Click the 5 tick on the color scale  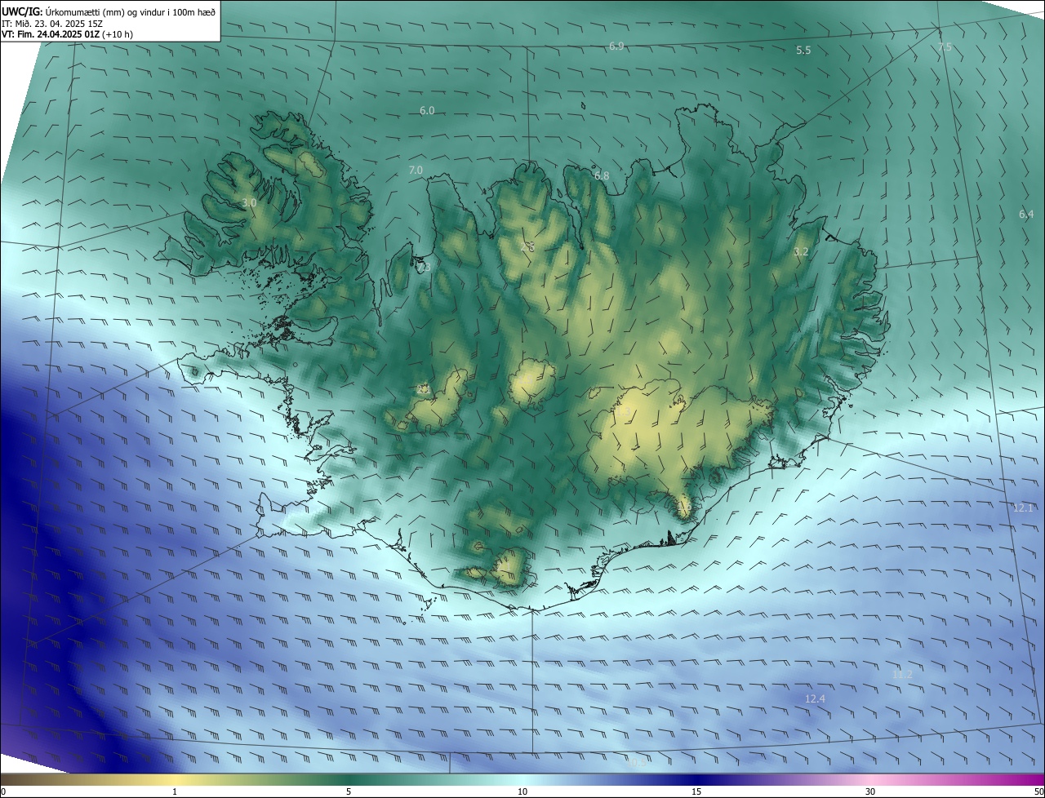coord(349,792)
